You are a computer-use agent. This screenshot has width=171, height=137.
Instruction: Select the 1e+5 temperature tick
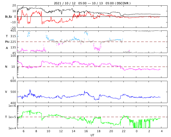tap(12, 117)
